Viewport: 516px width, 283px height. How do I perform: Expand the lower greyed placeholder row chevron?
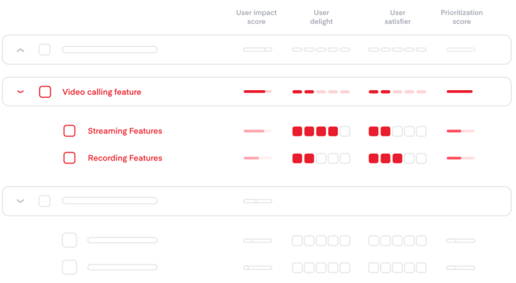21,201
